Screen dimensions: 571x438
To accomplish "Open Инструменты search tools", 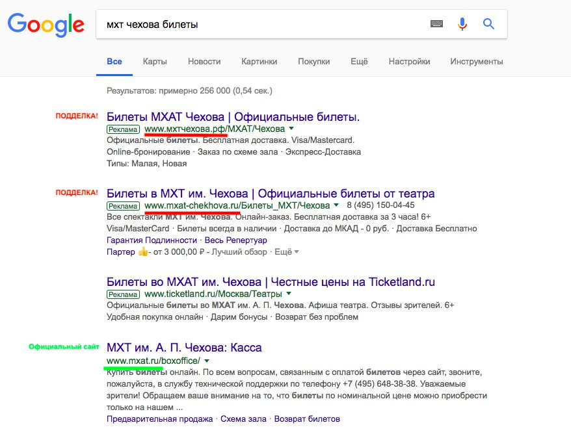I will [477, 62].
